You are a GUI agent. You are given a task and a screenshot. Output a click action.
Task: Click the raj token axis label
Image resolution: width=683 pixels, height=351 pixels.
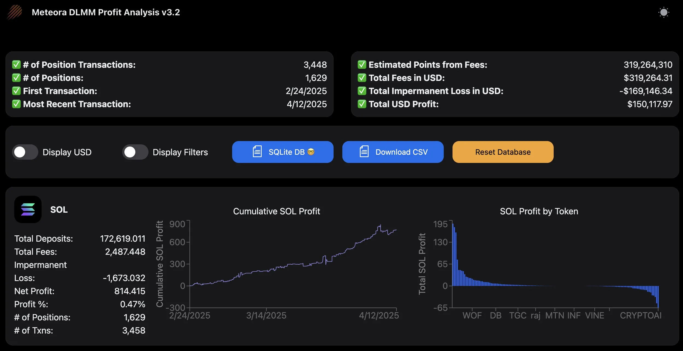(x=536, y=316)
